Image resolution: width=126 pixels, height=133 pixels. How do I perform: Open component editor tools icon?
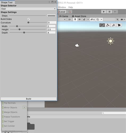point(117,19)
